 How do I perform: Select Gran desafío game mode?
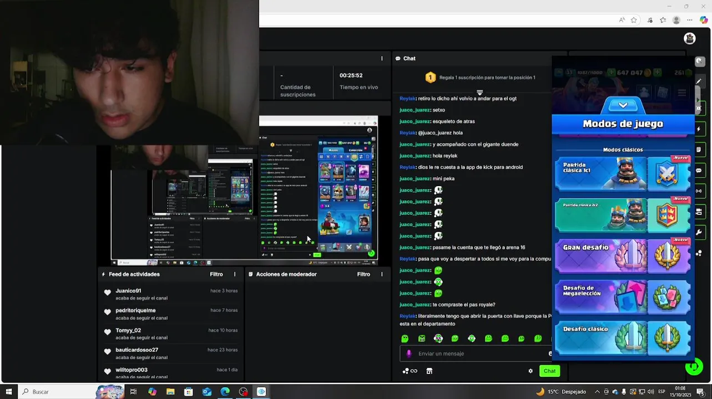pos(623,256)
